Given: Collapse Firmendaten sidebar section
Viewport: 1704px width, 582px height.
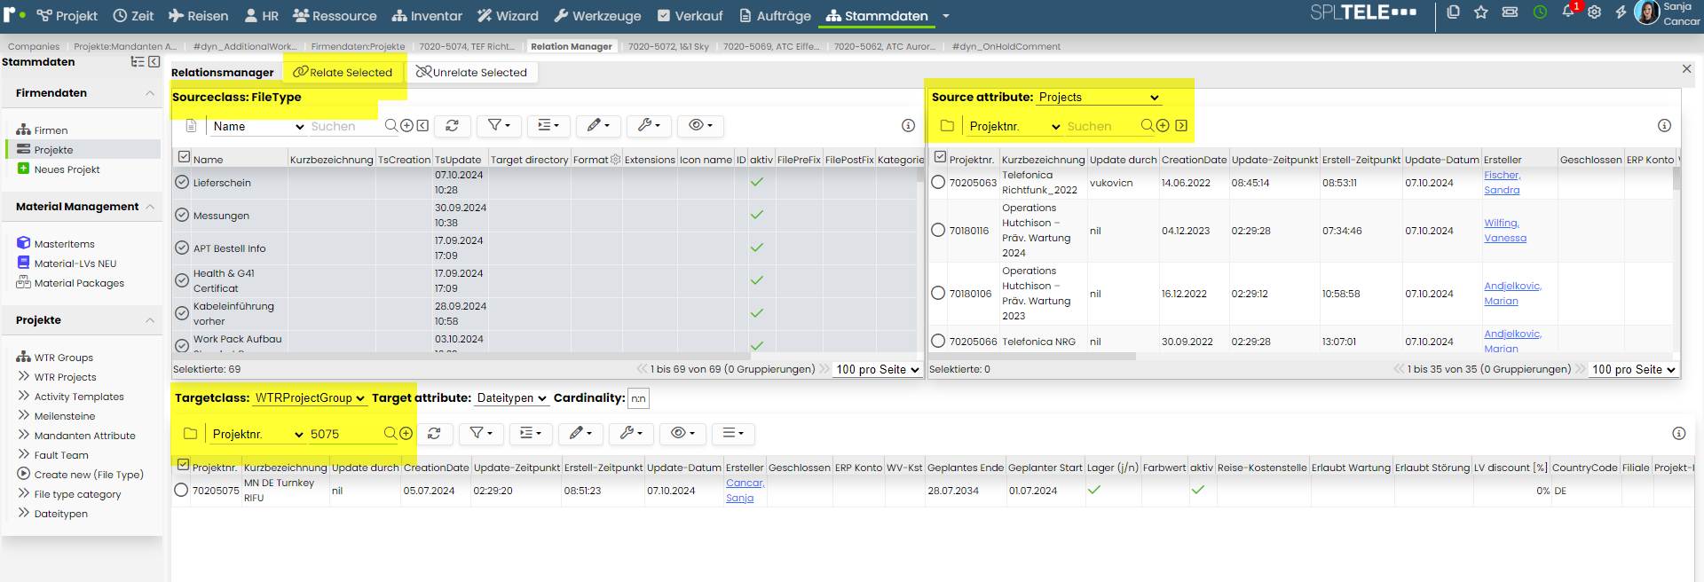Looking at the screenshot, I should tap(150, 93).
